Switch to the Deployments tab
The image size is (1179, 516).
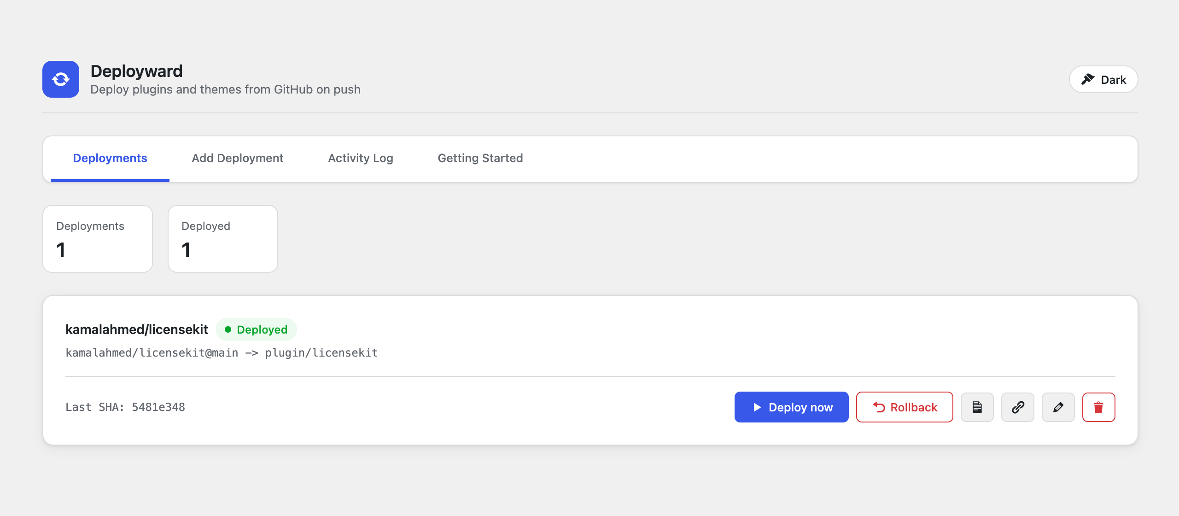pos(110,158)
